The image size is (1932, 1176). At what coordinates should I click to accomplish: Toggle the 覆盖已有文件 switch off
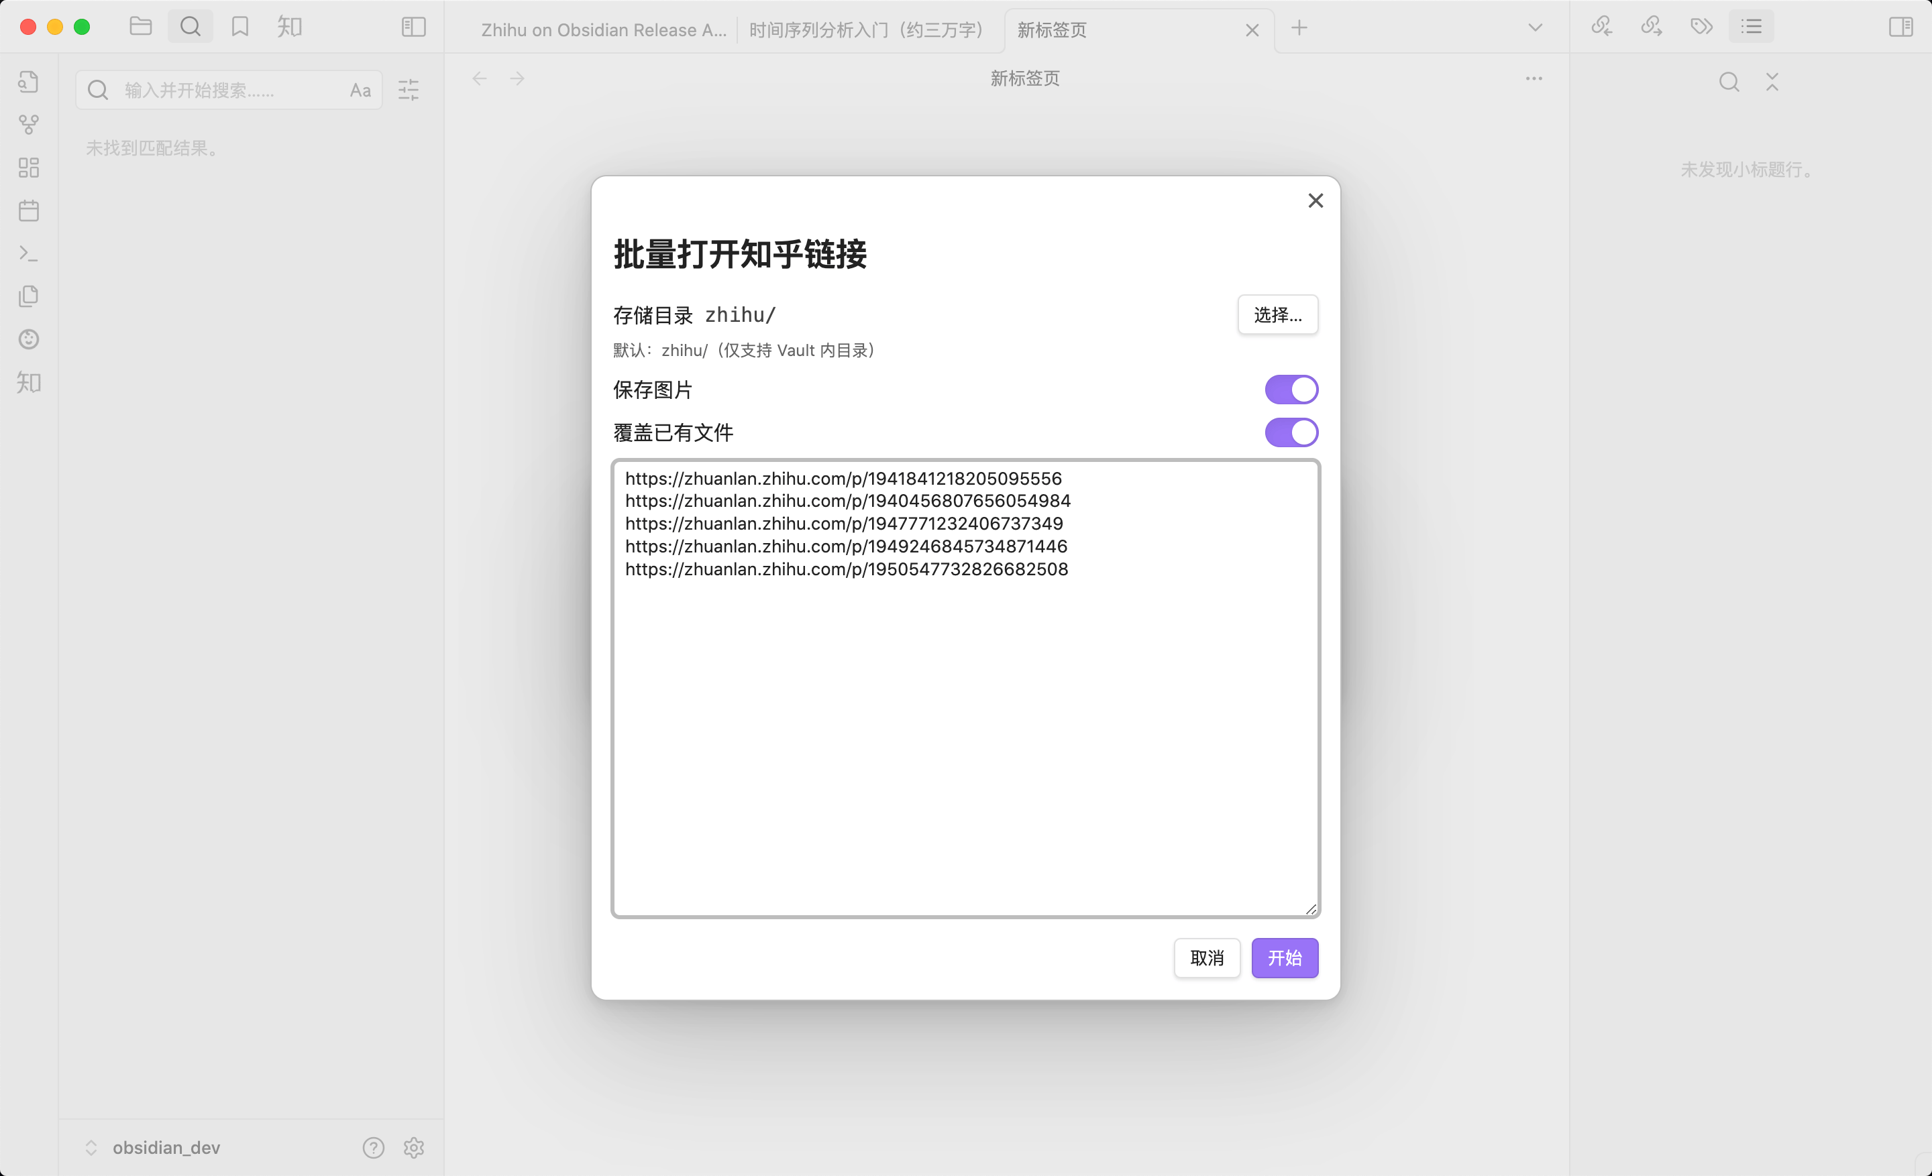[1291, 432]
